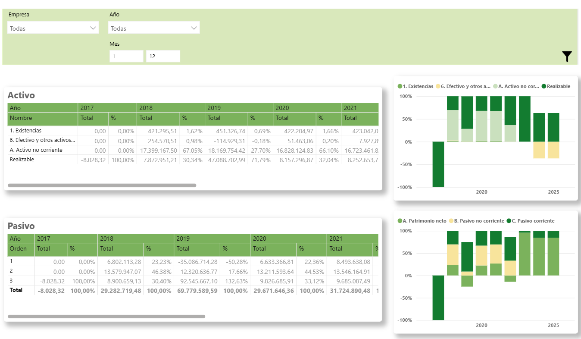Click the 2019 column header in Pasivo
Screen dimensions: 581x339
coord(183,239)
